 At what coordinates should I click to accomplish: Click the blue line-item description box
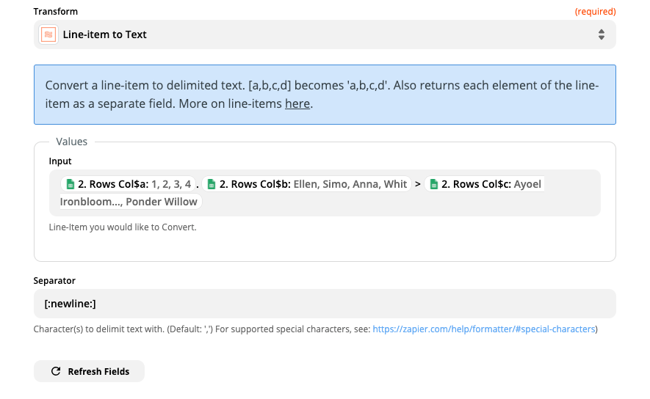pos(325,95)
